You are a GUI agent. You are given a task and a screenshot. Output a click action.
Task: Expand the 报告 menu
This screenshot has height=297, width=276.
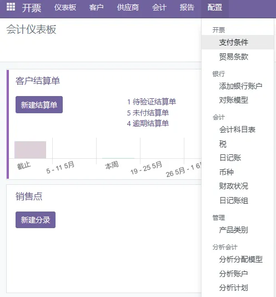pyautogui.click(x=187, y=8)
